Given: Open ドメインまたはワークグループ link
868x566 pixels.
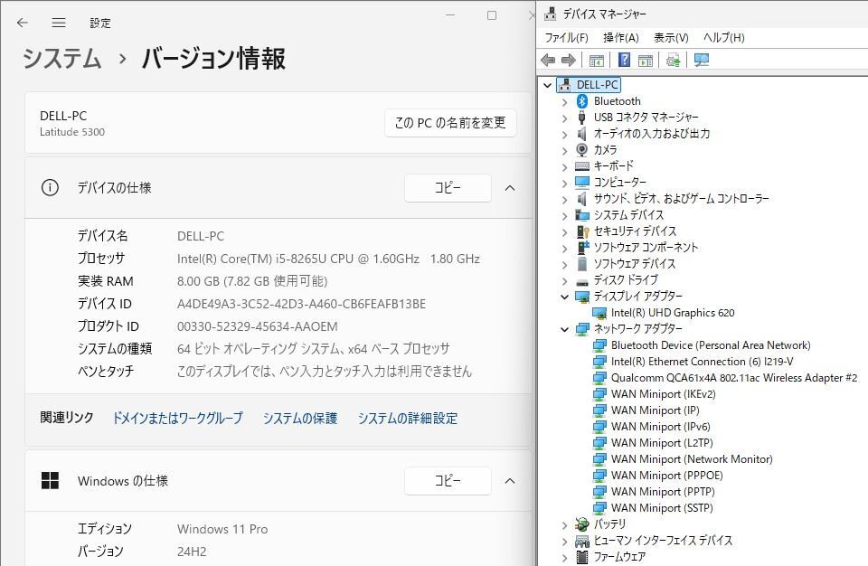Looking at the screenshot, I should coord(178,418).
